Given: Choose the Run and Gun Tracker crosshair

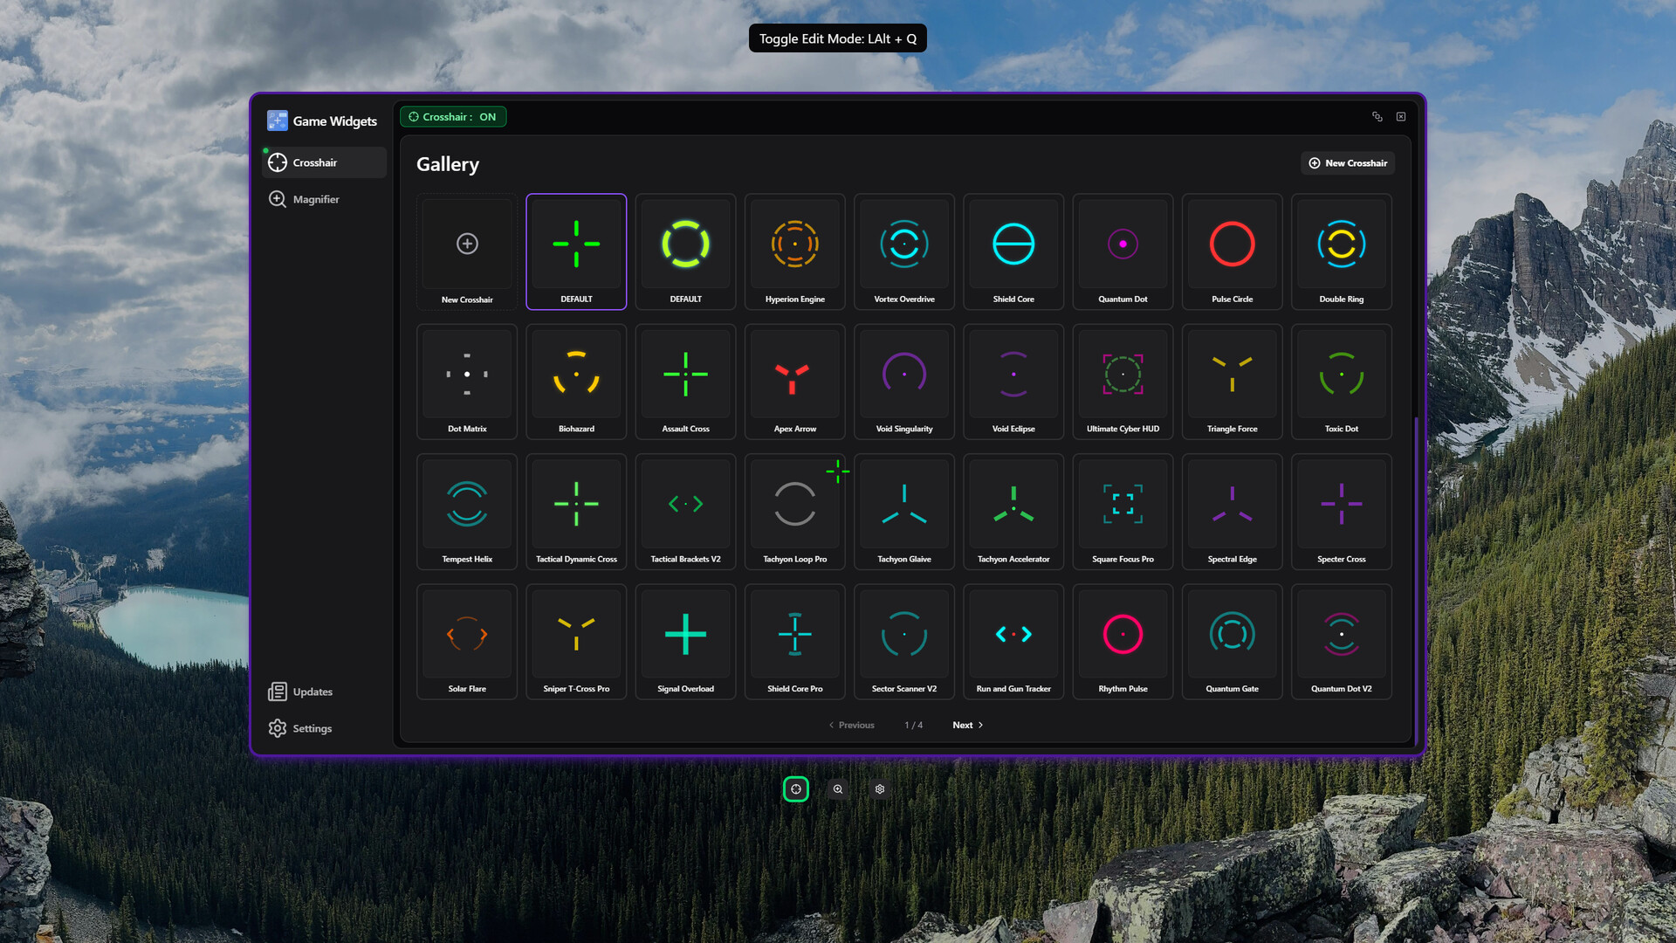Looking at the screenshot, I should pyautogui.click(x=1013, y=642).
